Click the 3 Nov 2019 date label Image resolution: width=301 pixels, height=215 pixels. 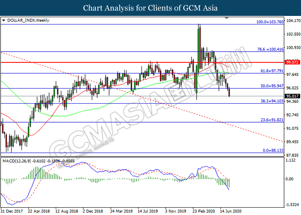175,211
